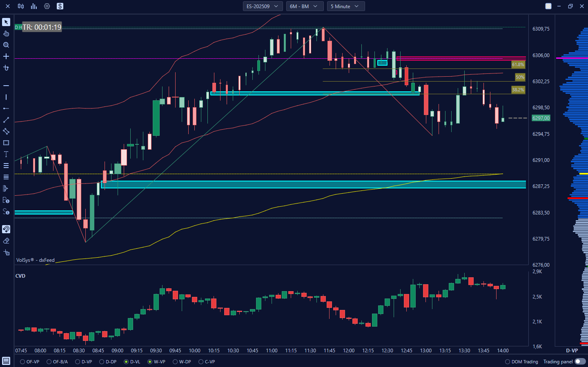This screenshot has width=588, height=367.
Task: Open chart settings gear icon
Action: (x=47, y=6)
